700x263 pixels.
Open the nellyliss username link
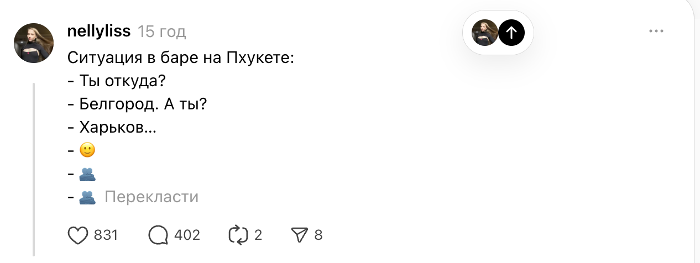98,31
